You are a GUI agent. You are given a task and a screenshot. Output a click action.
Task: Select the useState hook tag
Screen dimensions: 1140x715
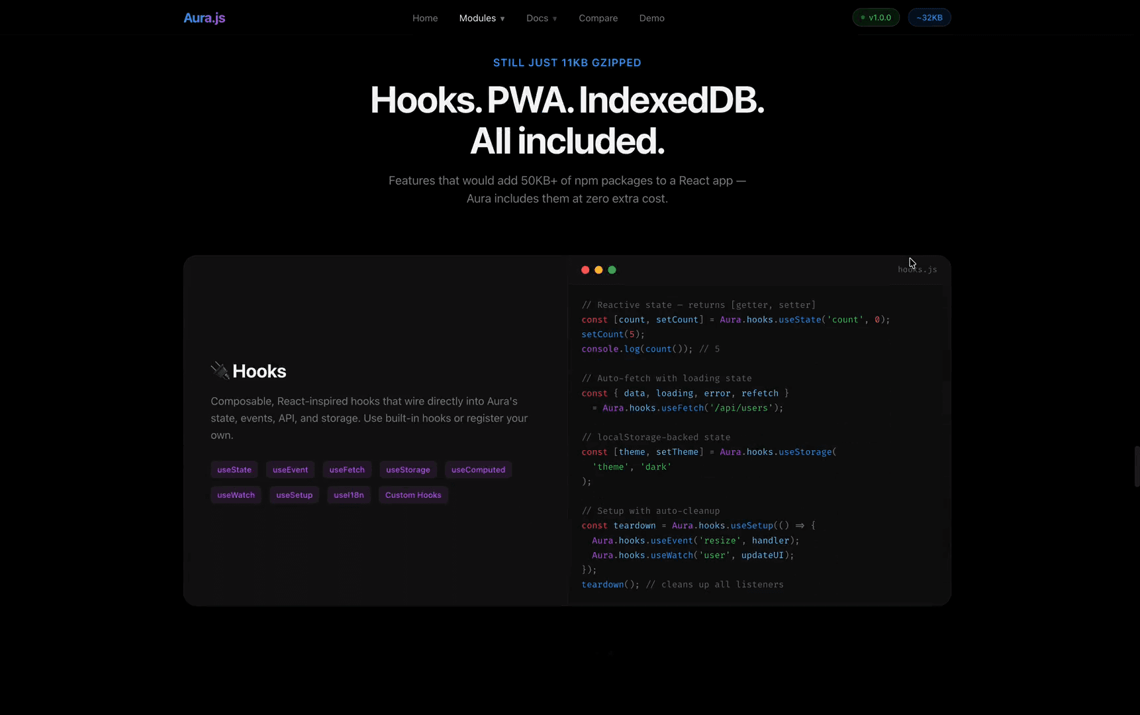pos(234,469)
